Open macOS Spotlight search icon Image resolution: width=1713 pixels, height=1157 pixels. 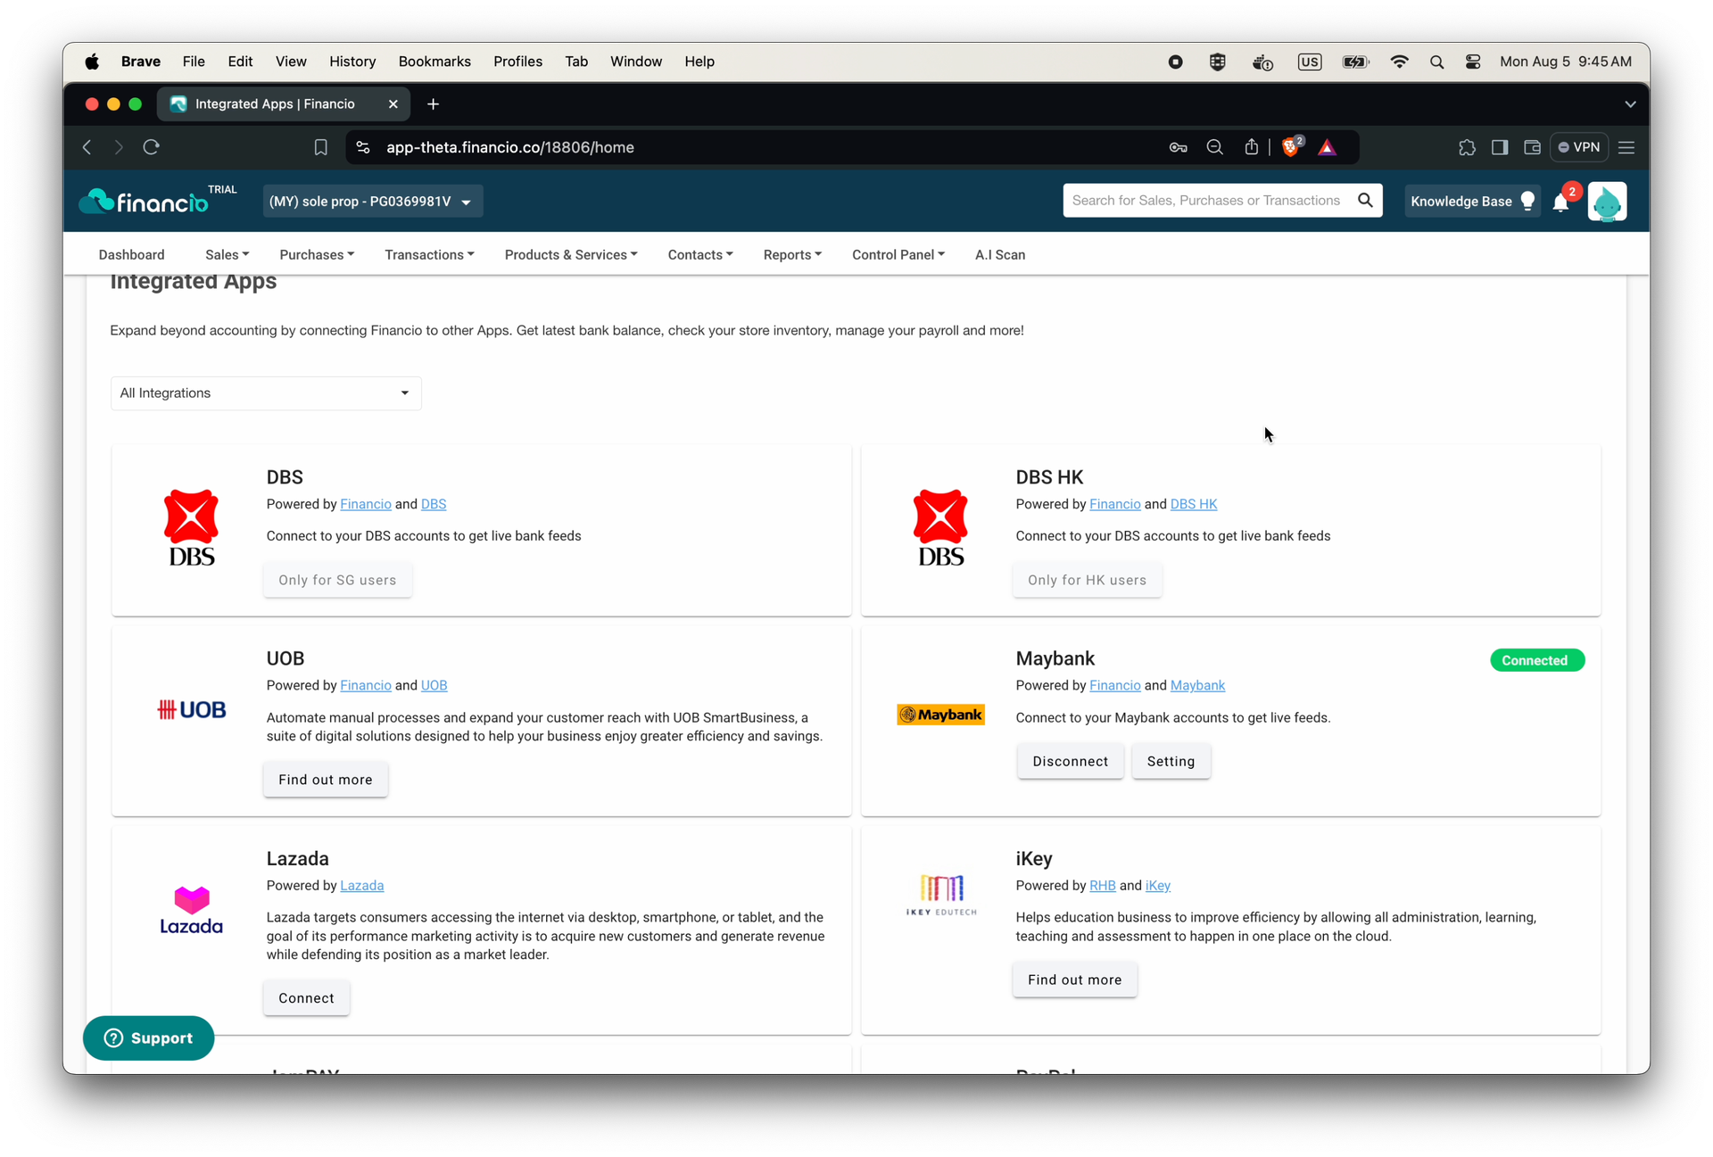1436,62
